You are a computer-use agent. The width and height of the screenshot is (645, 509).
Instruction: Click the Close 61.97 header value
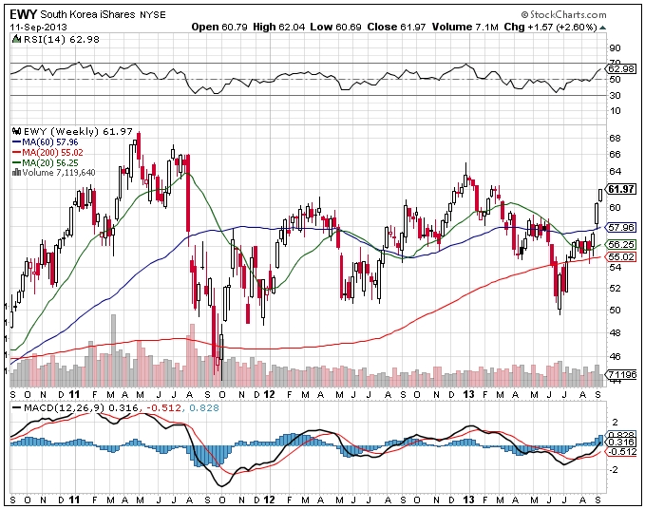click(396, 28)
